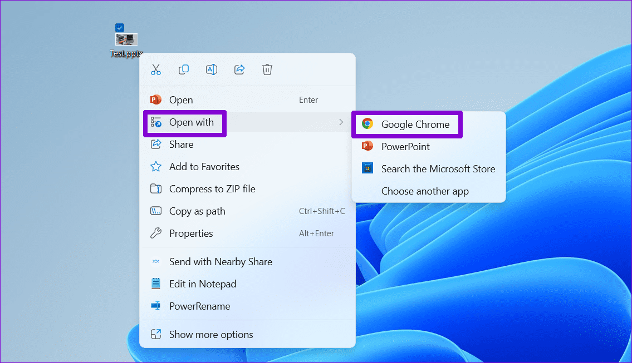This screenshot has width=632, height=363.
Task: Expand the Open with submenu arrow
Action: [342, 122]
